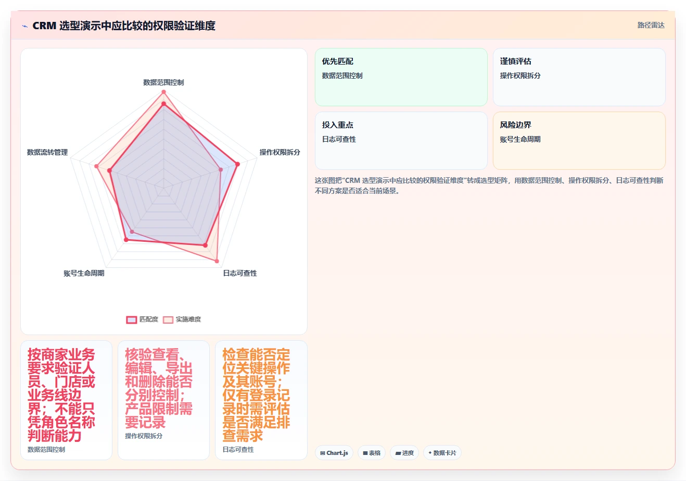Image resolution: width=686 pixels, height=481 pixels.
Task: Click the 实施难度 data point on the 数据流转管理 axis
Action: [97, 166]
